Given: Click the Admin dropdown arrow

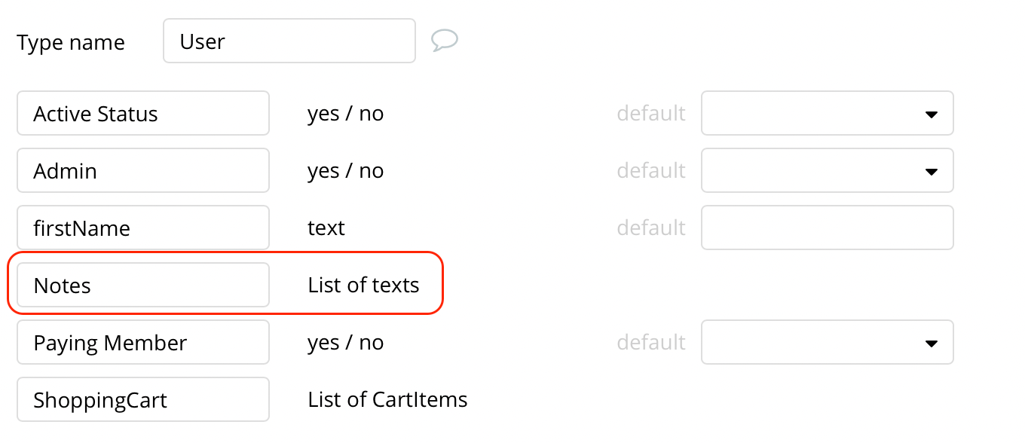Looking at the screenshot, I should pyautogui.click(x=931, y=172).
